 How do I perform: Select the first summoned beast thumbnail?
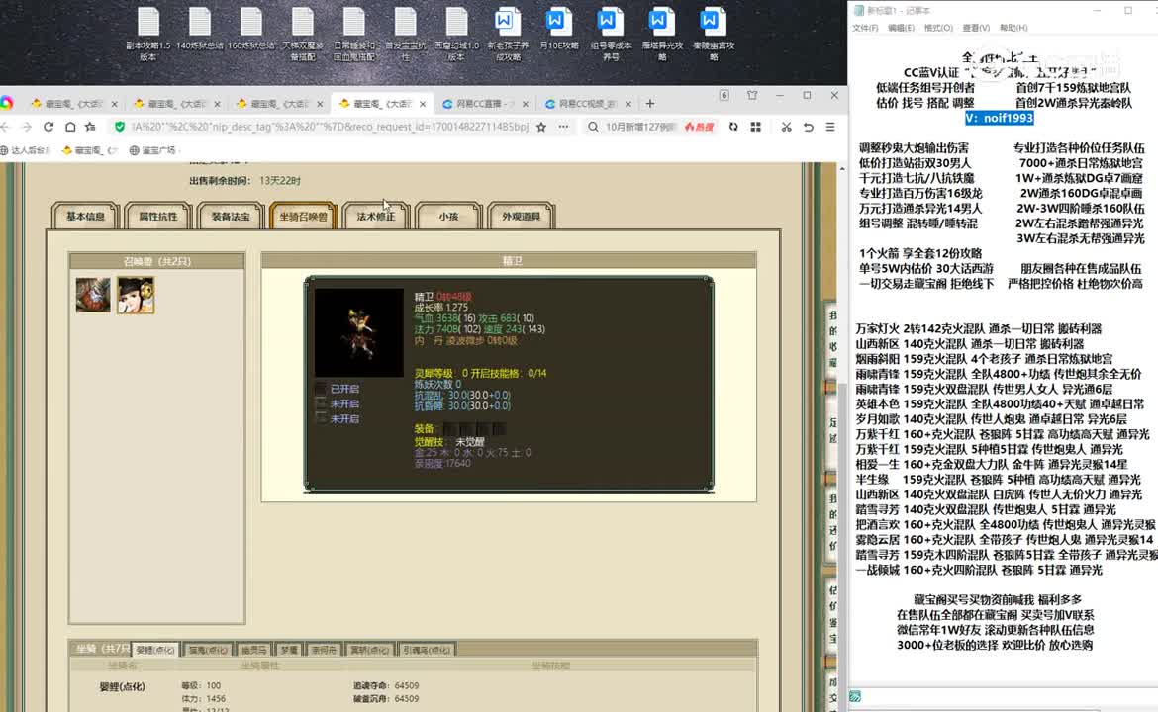point(93,295)
